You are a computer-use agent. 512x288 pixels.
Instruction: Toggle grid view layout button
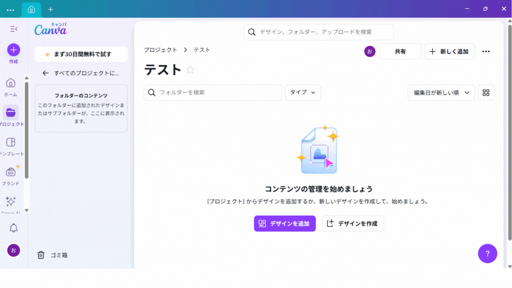486,92
